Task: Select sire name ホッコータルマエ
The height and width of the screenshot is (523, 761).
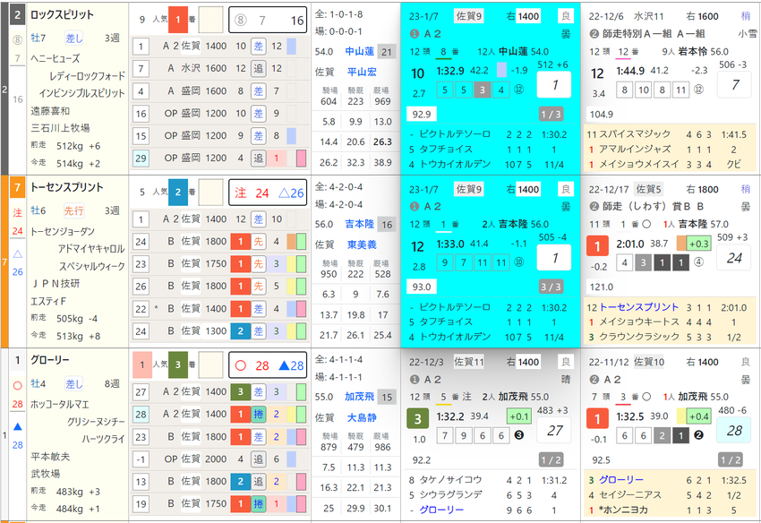Action: click(60, 404)
